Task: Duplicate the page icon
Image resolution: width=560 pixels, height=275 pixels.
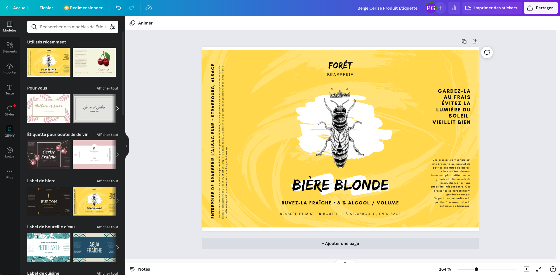Action: (x=464, y=41)
